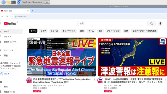Image resolution: width=167 pixels, height=94 pixels.
Task: Click the ログイン sign-in button
Action: point(7,74)
